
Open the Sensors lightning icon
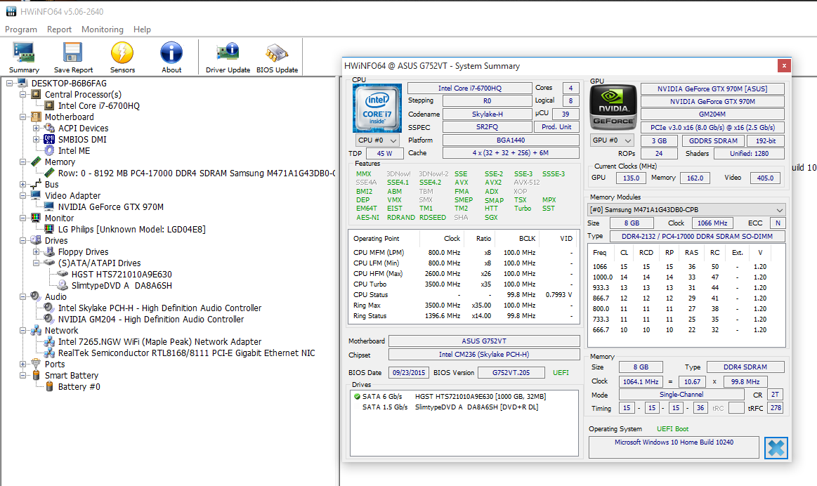coord(122,53)
